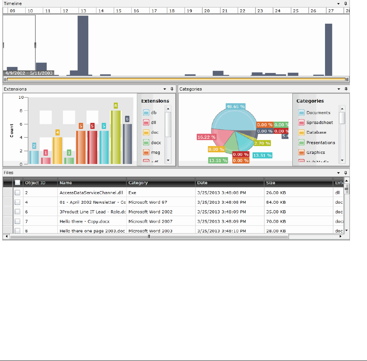
Task: Click the yellow timeline zoom range bar
Action: click(x=176, y=79)
